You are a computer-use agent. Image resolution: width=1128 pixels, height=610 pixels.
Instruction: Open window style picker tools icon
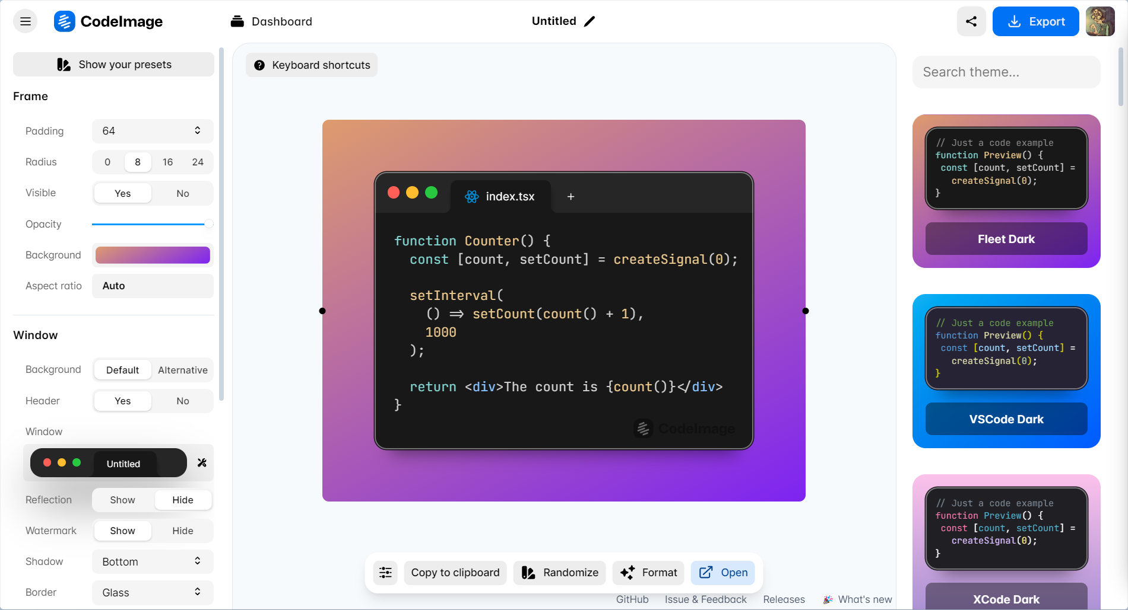pyautogui.click(x=202, y=463)
